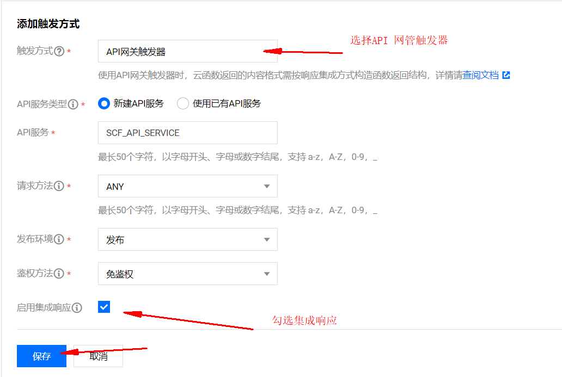
Task: Open the 发布环境 dropdown set to 发布
Action: click(187, 239)
